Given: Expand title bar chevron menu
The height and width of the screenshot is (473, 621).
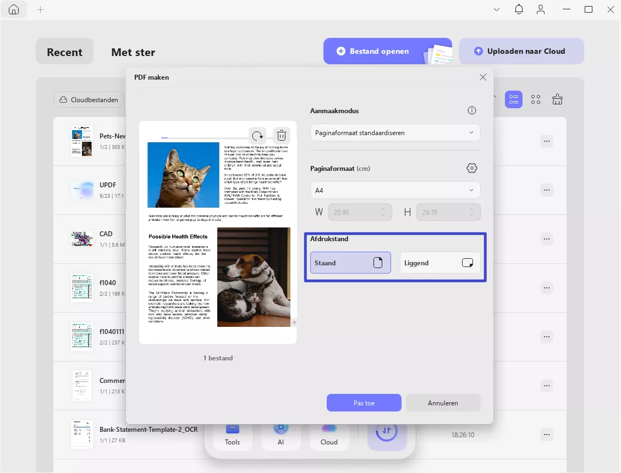Looking at the screenshot, I should tap(496, 9).
